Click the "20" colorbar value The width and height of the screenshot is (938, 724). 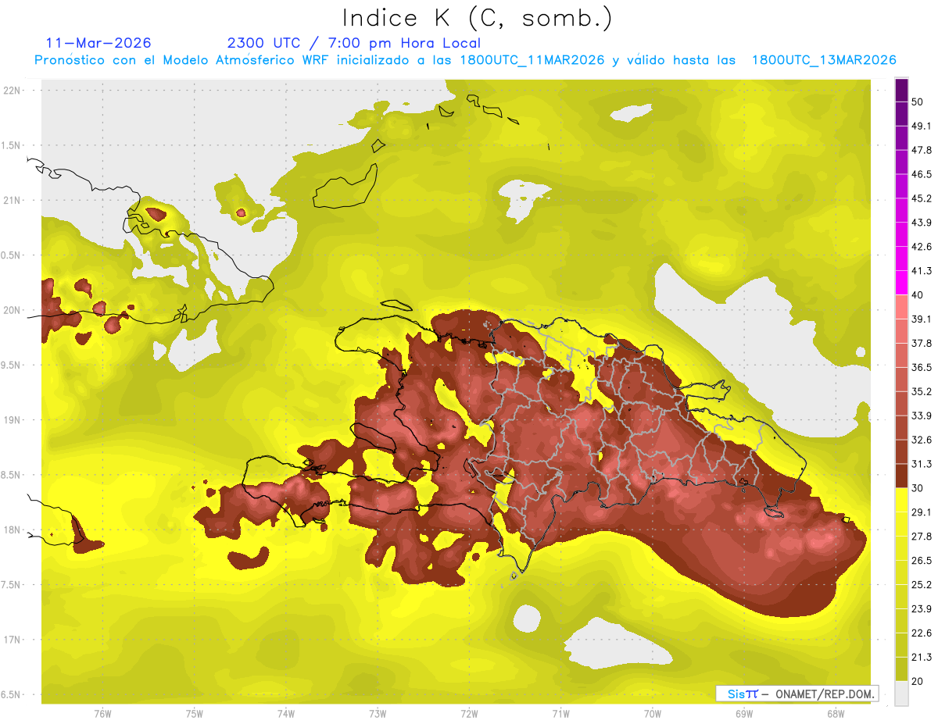[x=918, y=681]
